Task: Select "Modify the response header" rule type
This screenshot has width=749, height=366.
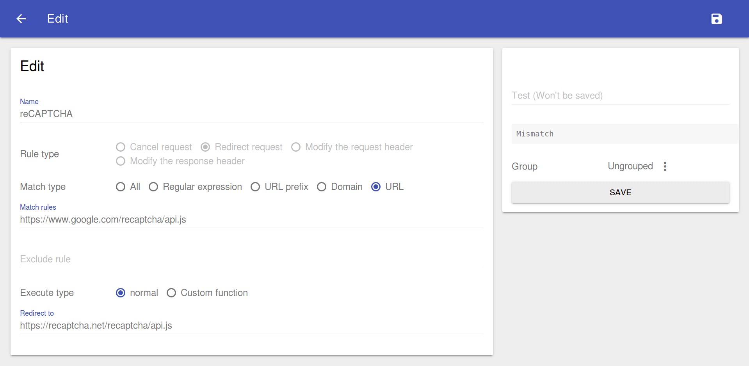Action: 120,161
